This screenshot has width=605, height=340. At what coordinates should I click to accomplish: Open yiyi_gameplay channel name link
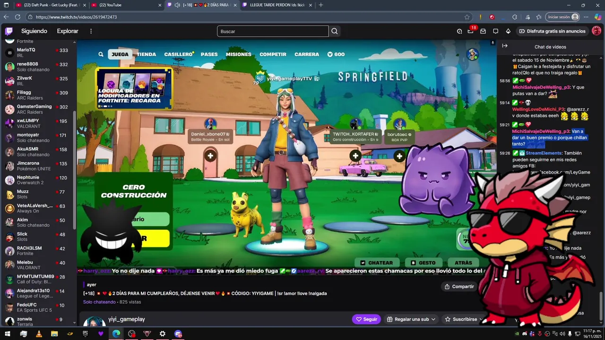126,319
